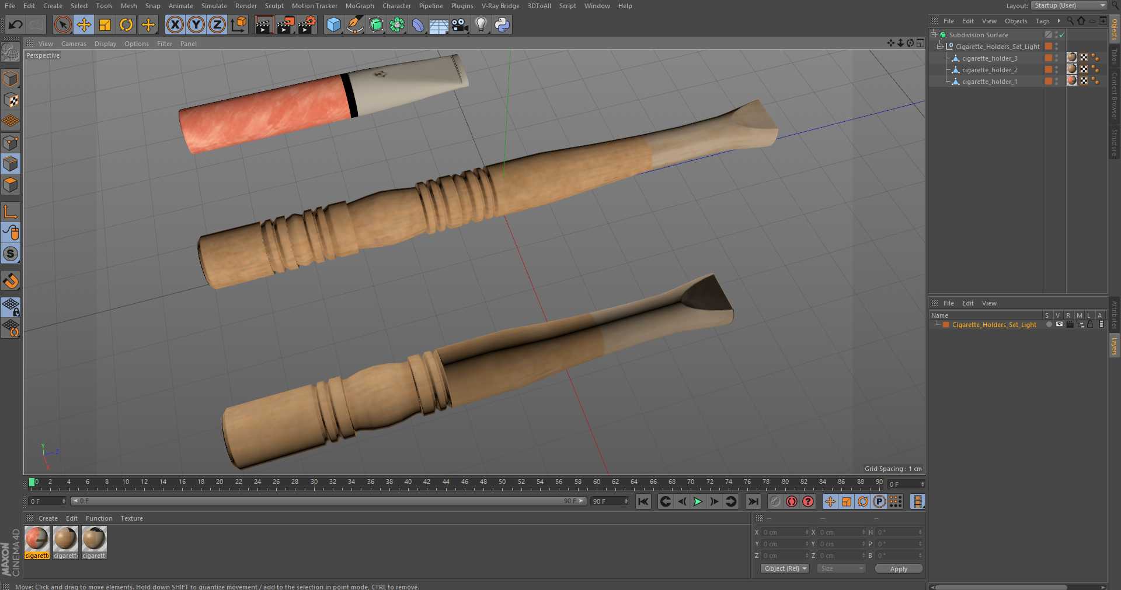Collapse Cigarette_Holders_Set_Light group

[x=940, y=46]
